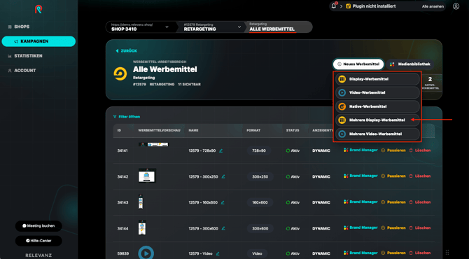Image resolution: width=469 pixels, height=259 pixels.
Task: Click the Status column header
Action: point(293,130)
